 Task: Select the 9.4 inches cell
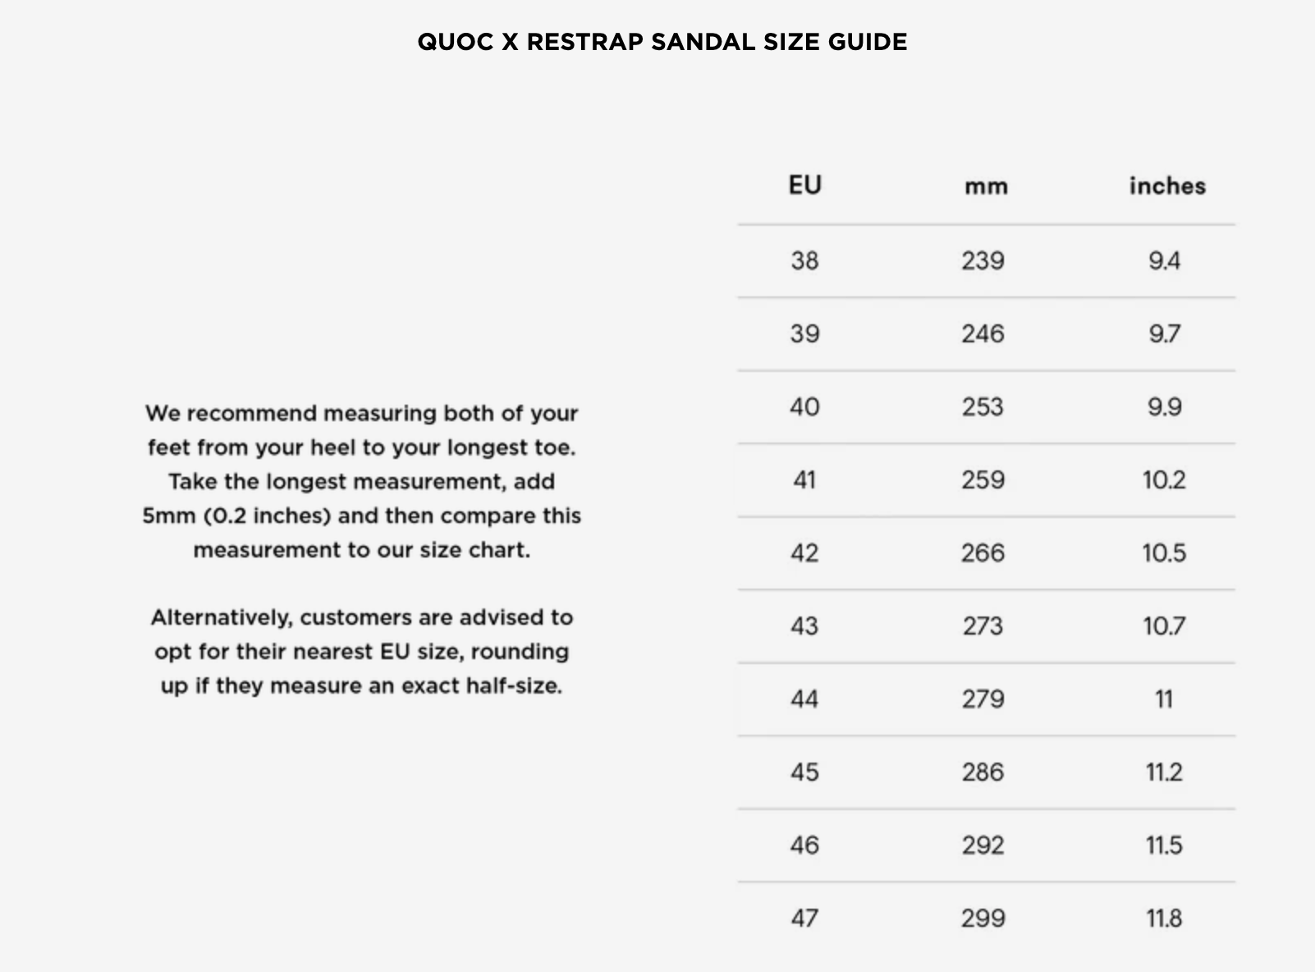(1164, 261)
